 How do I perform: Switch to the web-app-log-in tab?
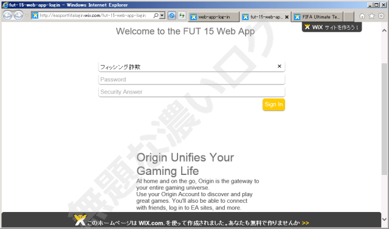point(213,17)
